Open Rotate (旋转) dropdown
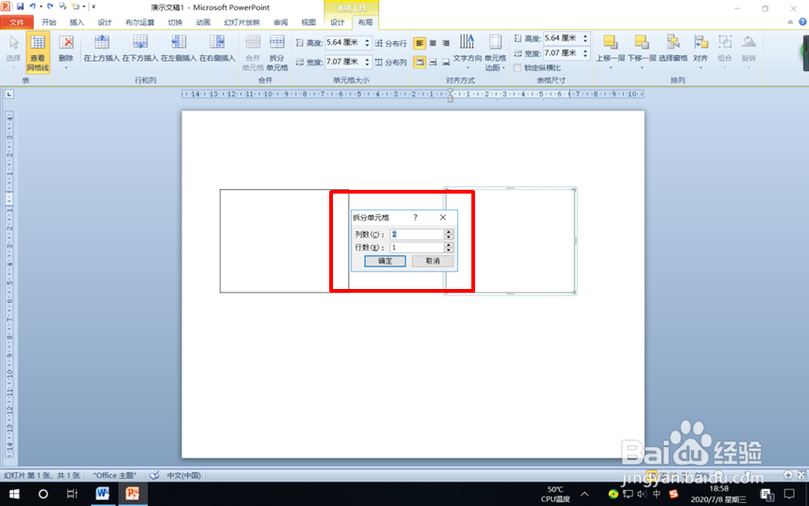Image resolution: width=809 pixels, height=506 pixels. 748,52
